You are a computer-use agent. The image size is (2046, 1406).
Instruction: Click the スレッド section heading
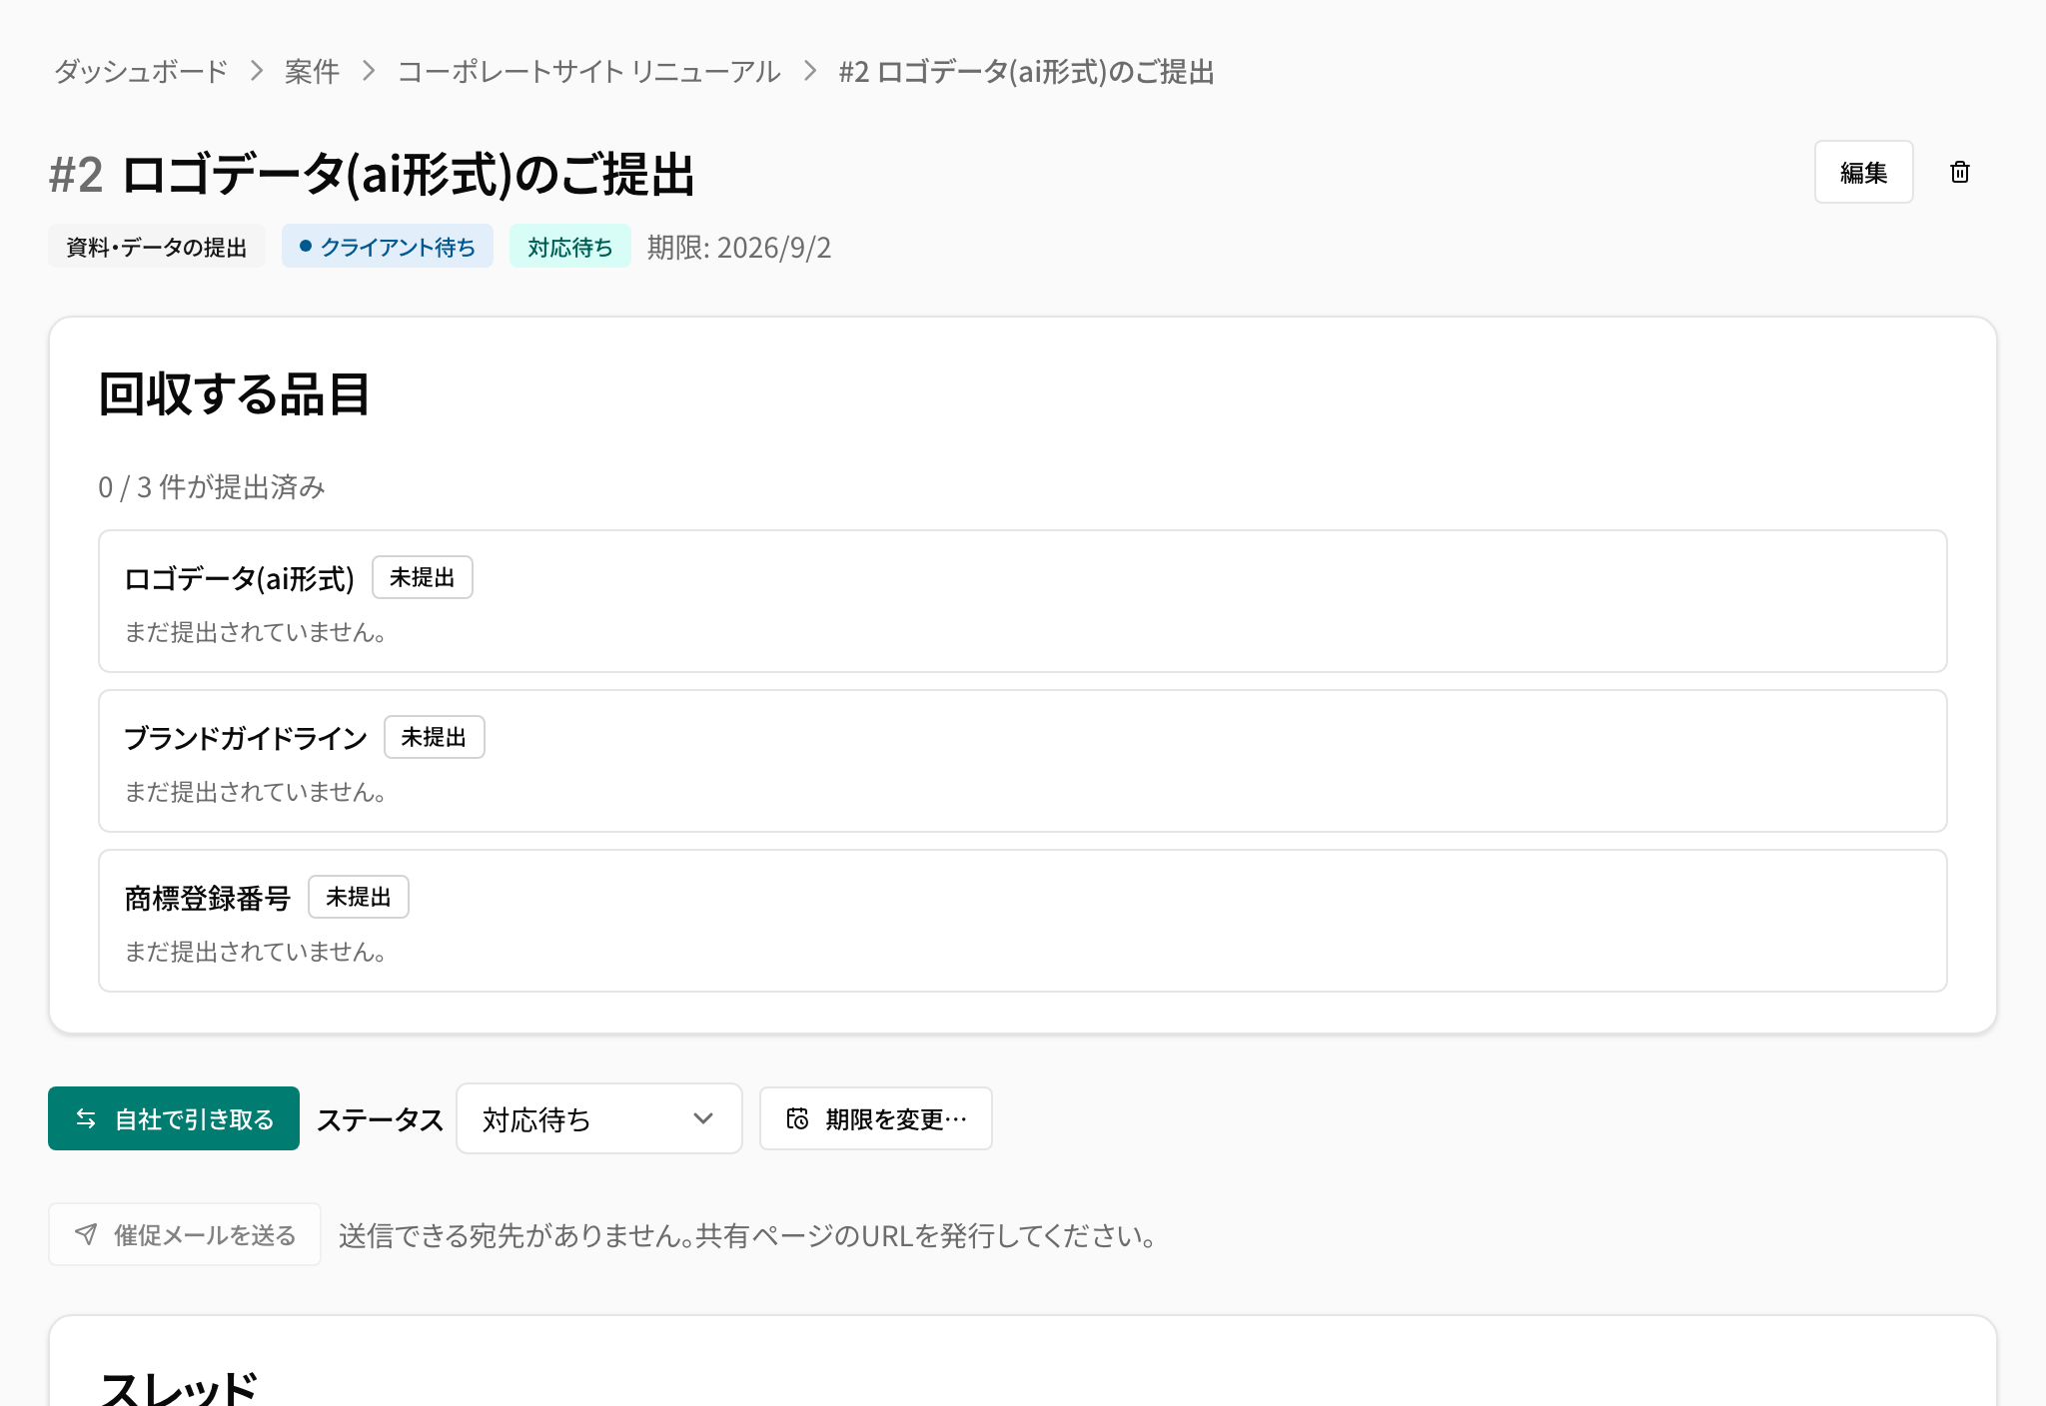(178, 1388)
